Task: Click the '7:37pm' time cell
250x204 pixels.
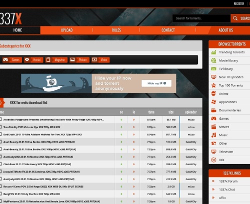Action: 151,172
